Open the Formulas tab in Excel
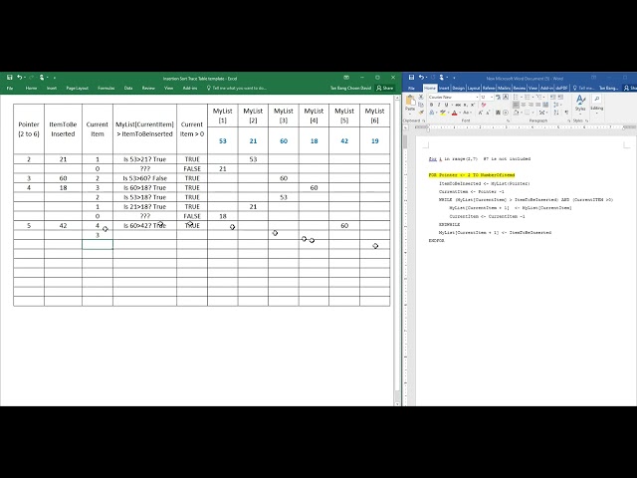Screen dimensions: 637x478 pyautogui.click(x=106, y=88)
